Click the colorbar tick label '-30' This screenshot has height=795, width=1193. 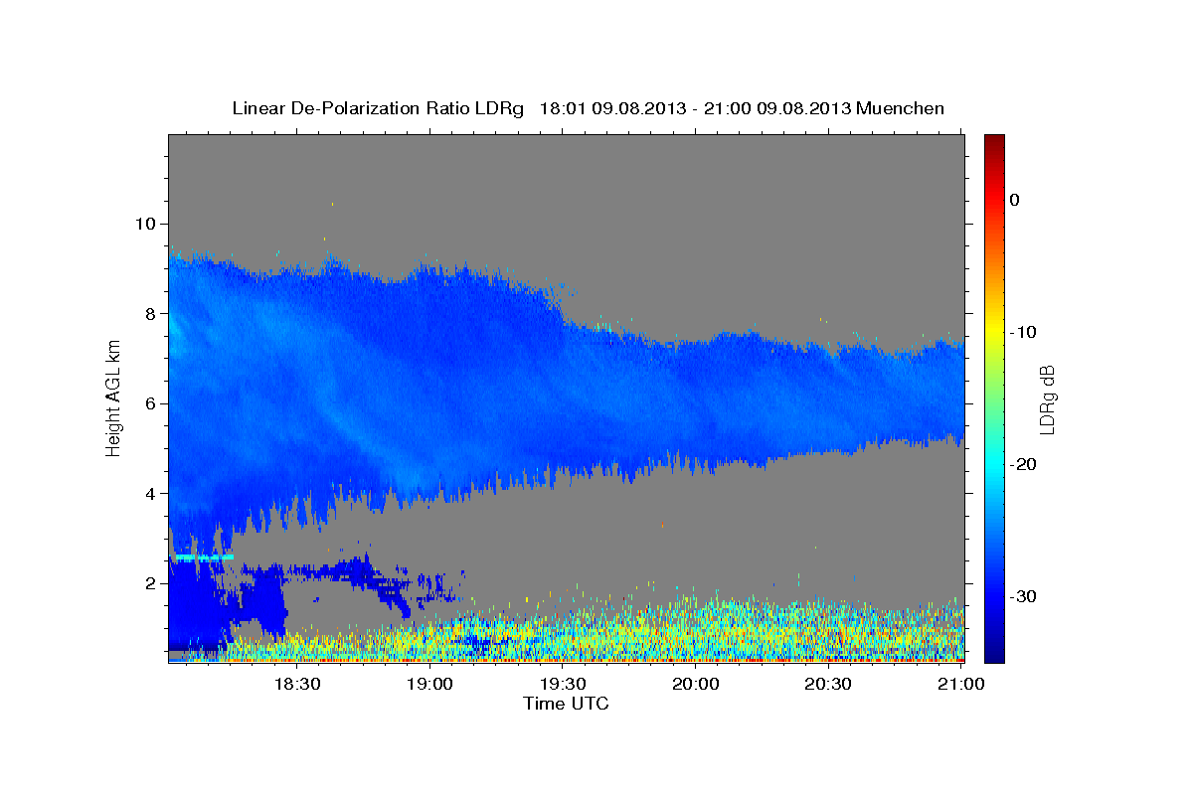(x=1023, y=596)
